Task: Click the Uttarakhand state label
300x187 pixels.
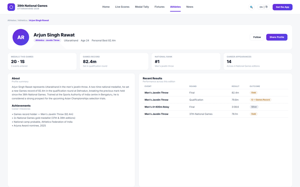Action: click(71, 41)
